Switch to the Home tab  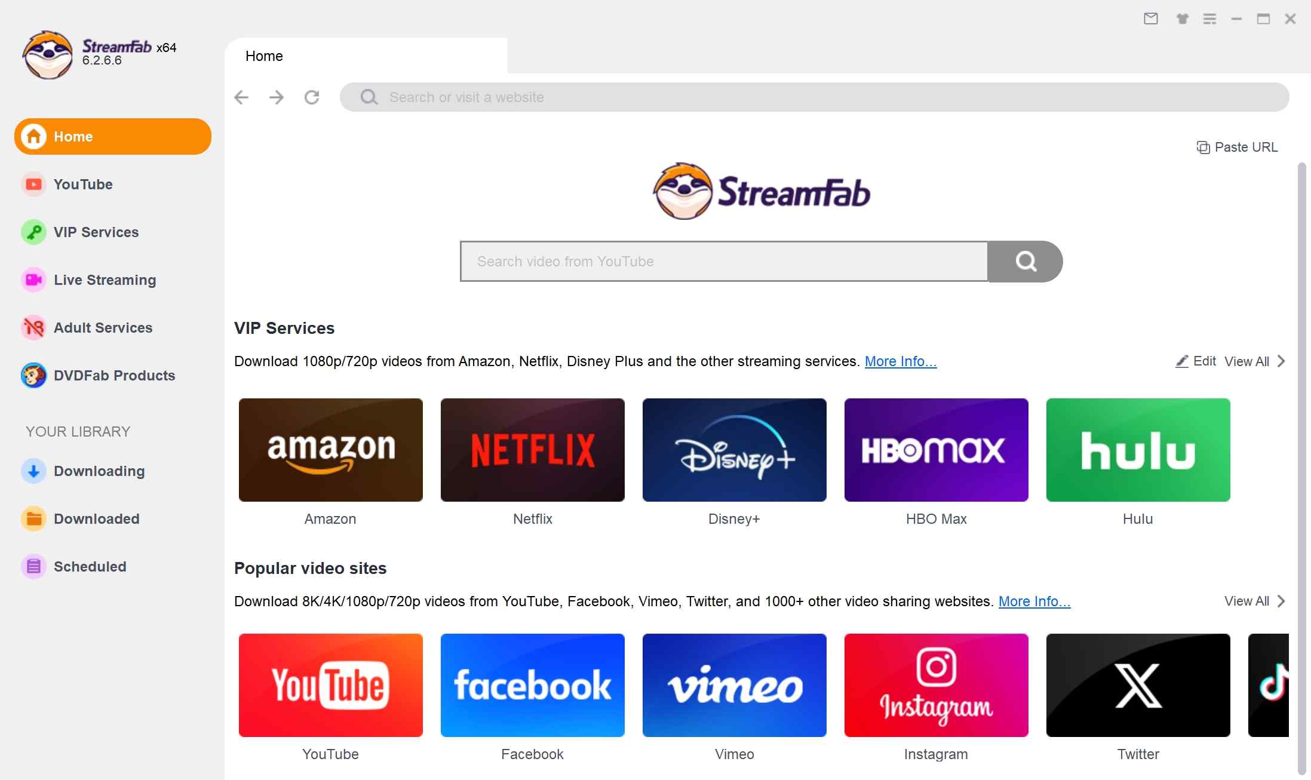click(264, 56)
